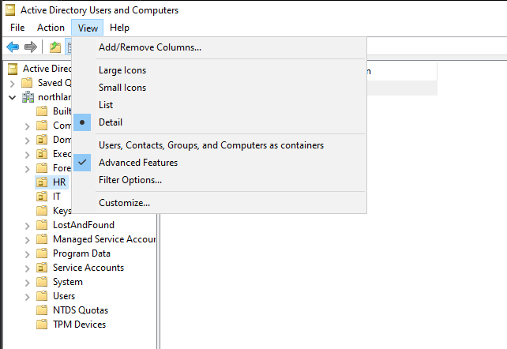Select the IT organizational unit icon
The image size is (507, 349).
point(43,197)
